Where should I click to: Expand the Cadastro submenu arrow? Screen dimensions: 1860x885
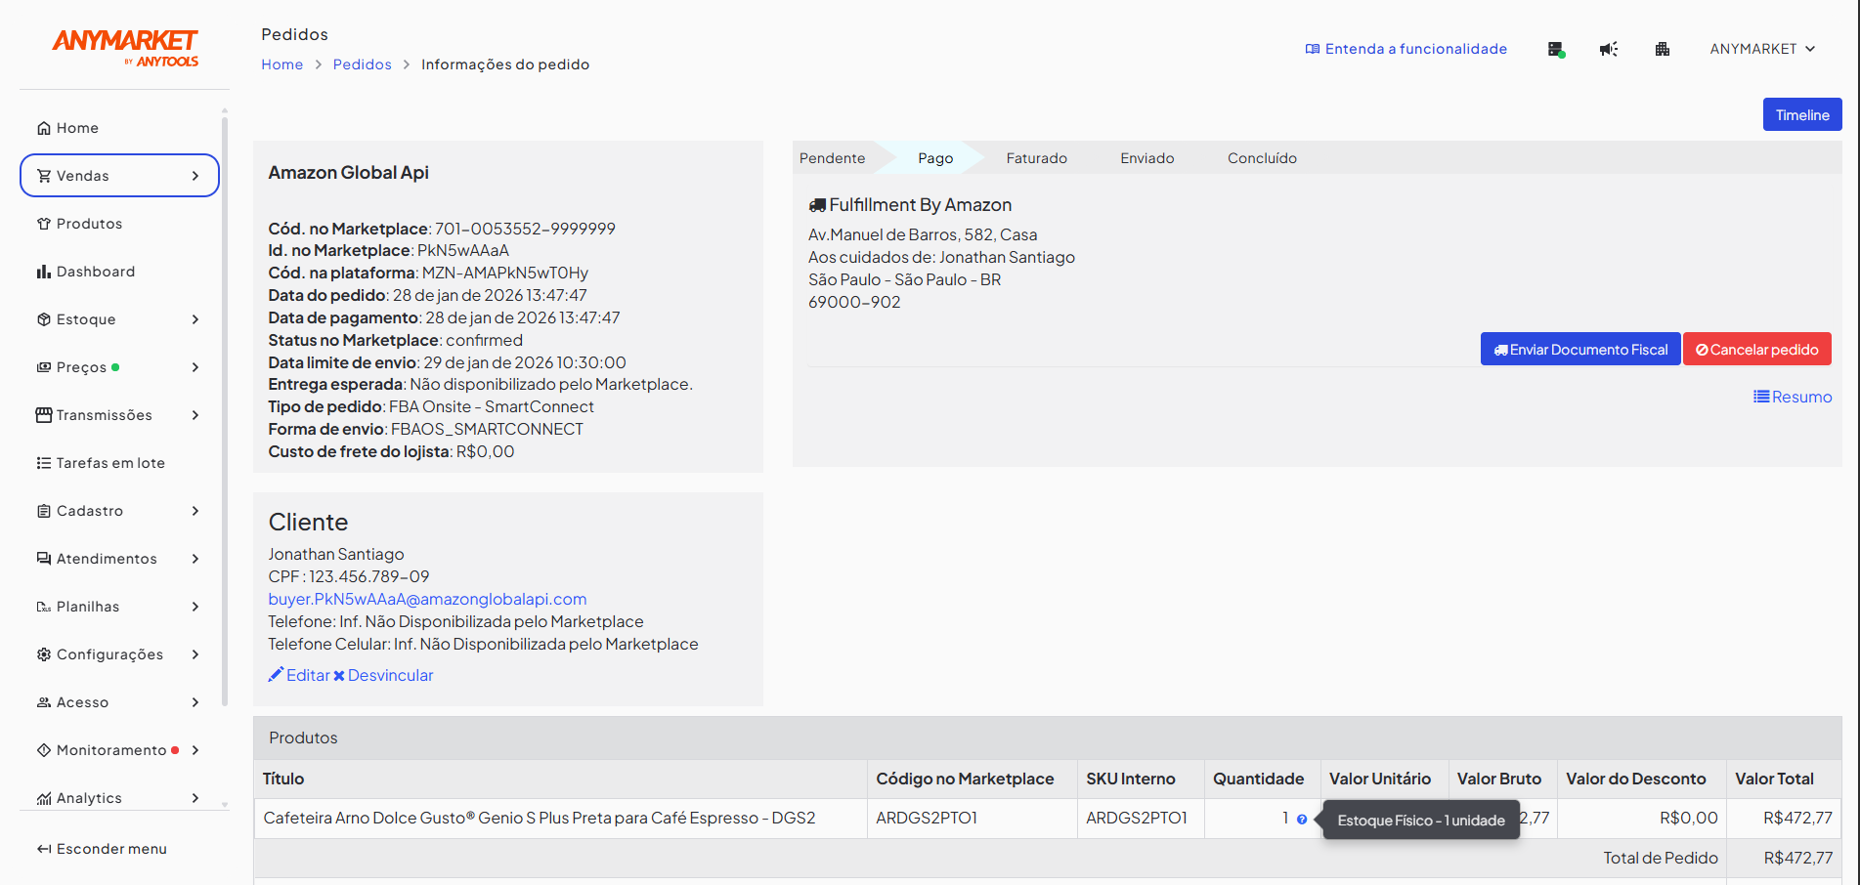coord(195,511)
